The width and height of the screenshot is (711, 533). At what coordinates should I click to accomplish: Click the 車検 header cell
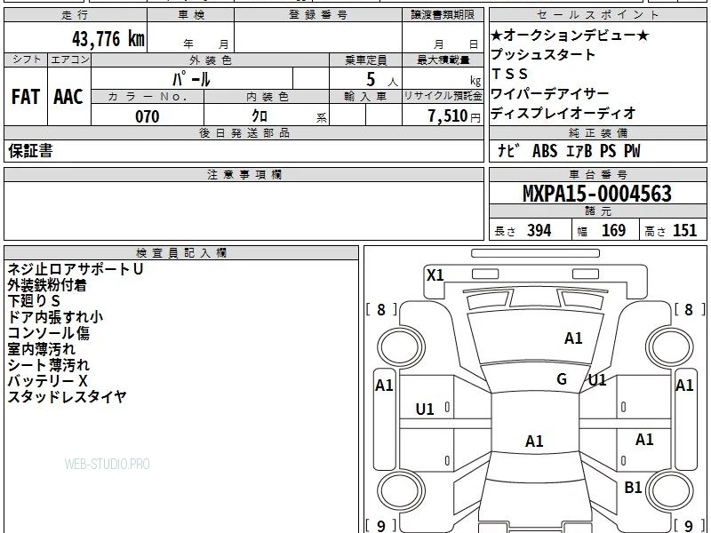tap(191, 15)
